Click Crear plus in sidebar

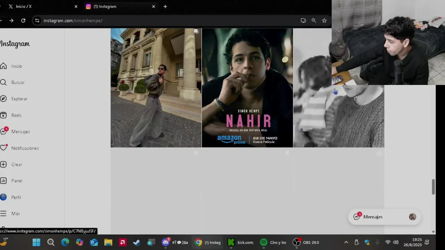(x=11, y=164)
